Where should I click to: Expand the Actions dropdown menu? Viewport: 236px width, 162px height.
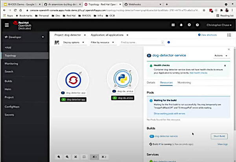pos(221,56)
